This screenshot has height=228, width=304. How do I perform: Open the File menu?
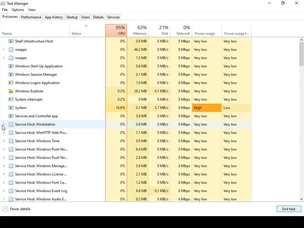(x=5, y=10)
